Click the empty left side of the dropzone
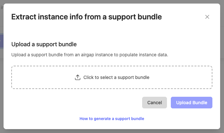This screenshot has height=133, width=224. coord(39,77)
